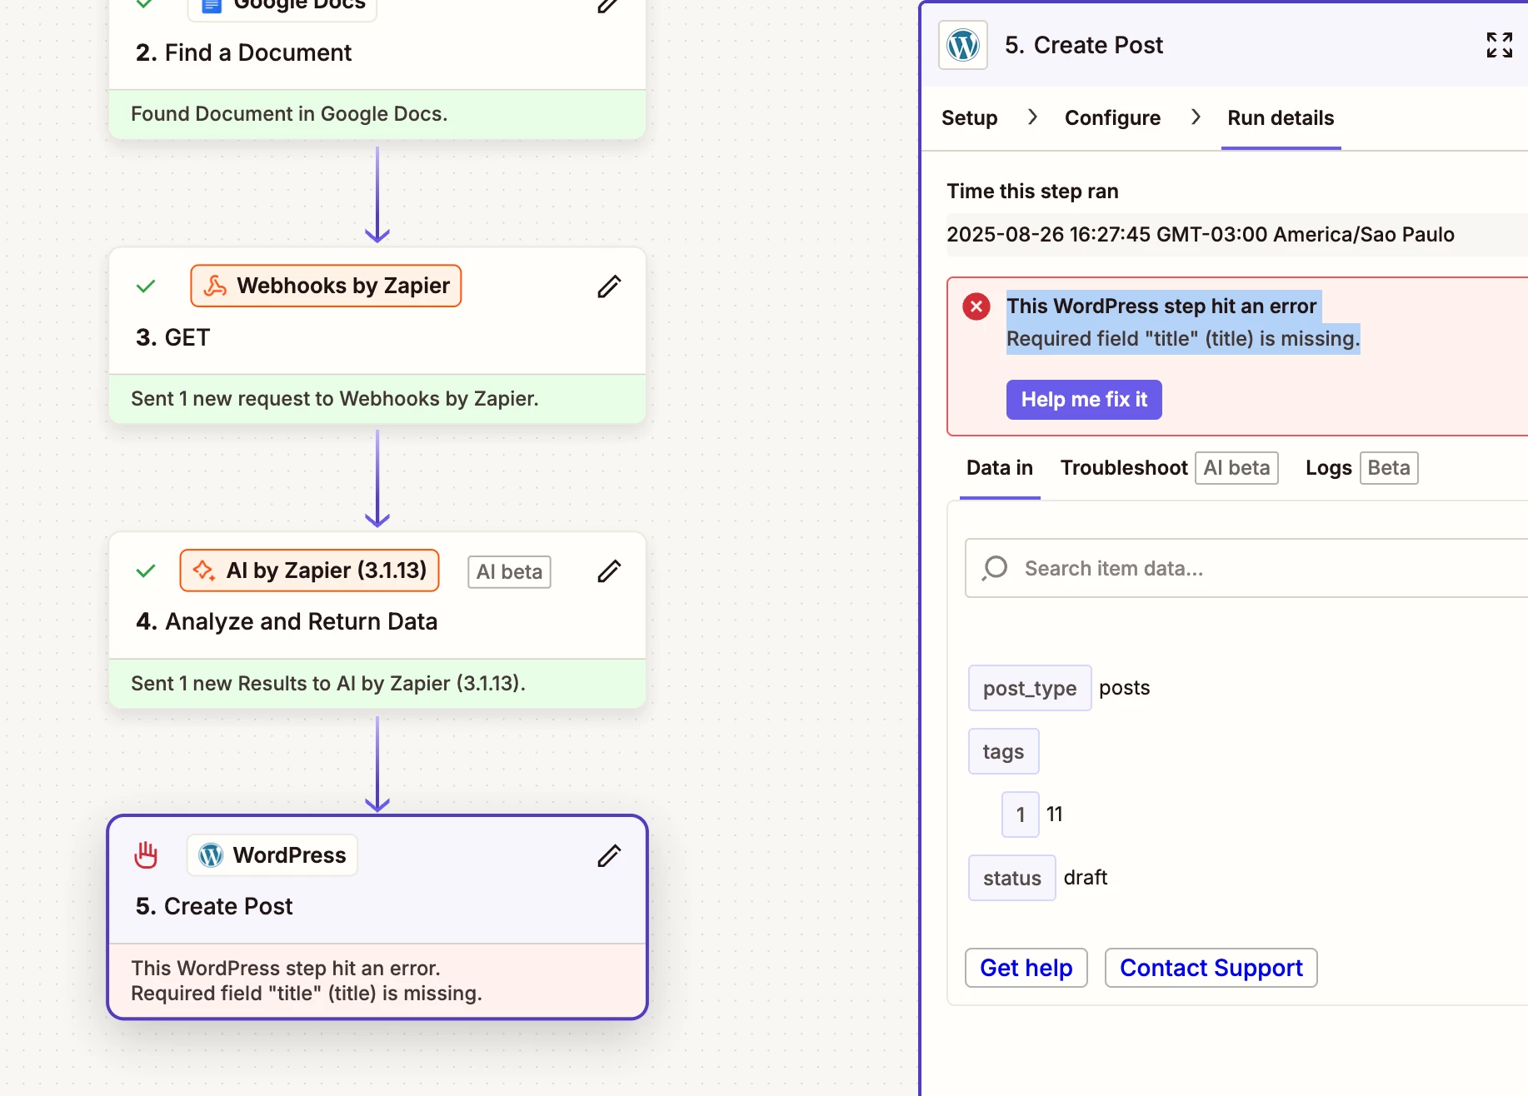Click the edit pencil on AI by Zapier step

(x=609, y=571)
